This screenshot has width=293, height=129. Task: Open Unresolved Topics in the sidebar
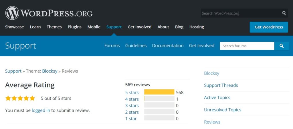pos(223,110)
